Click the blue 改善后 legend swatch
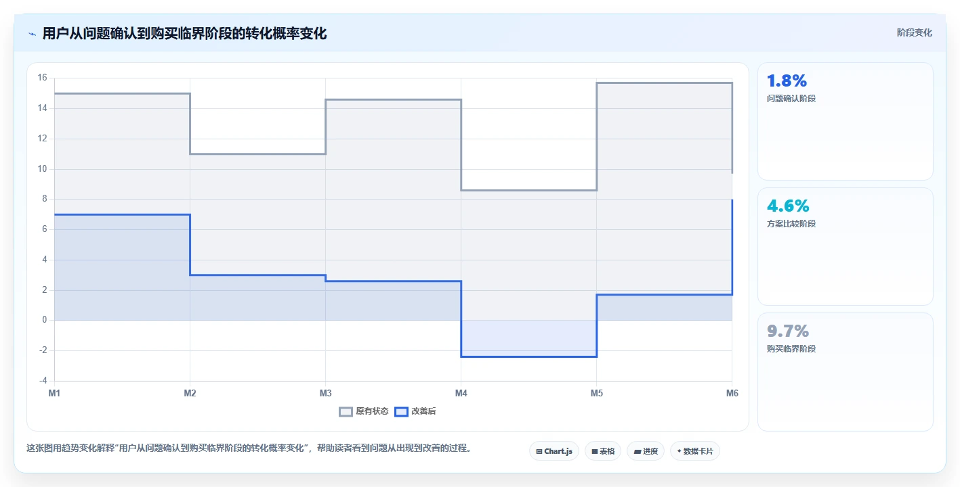 point(401,411)
